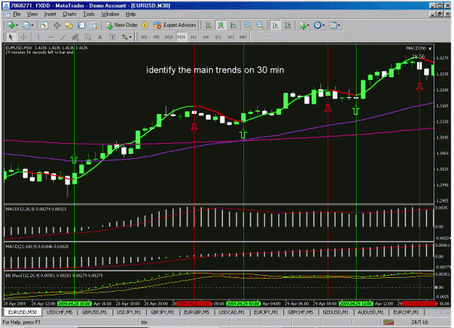Toggle the Data Window crosshair-target icon

coord(57,25)
